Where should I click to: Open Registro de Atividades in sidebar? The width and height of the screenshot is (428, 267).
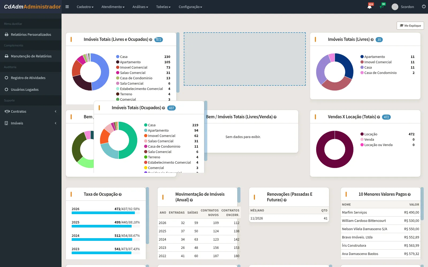tap(31, 78)
